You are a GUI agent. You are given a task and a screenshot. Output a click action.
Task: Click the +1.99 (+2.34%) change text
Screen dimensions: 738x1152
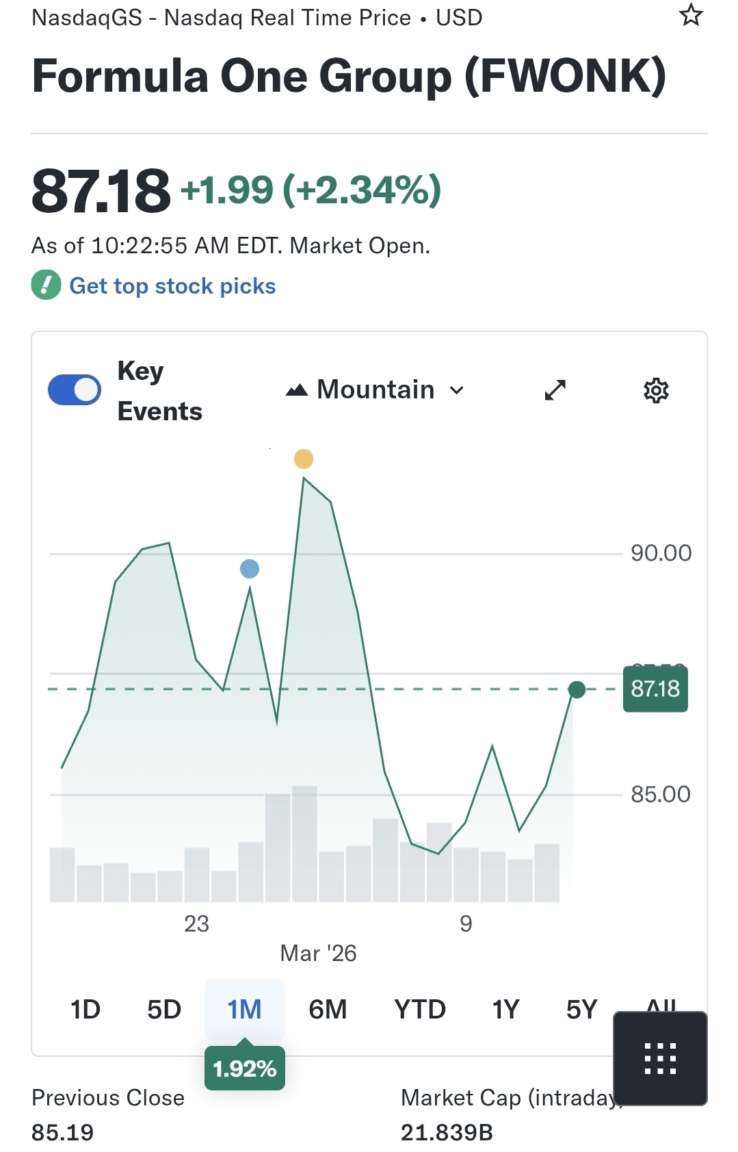pos(311,190)
